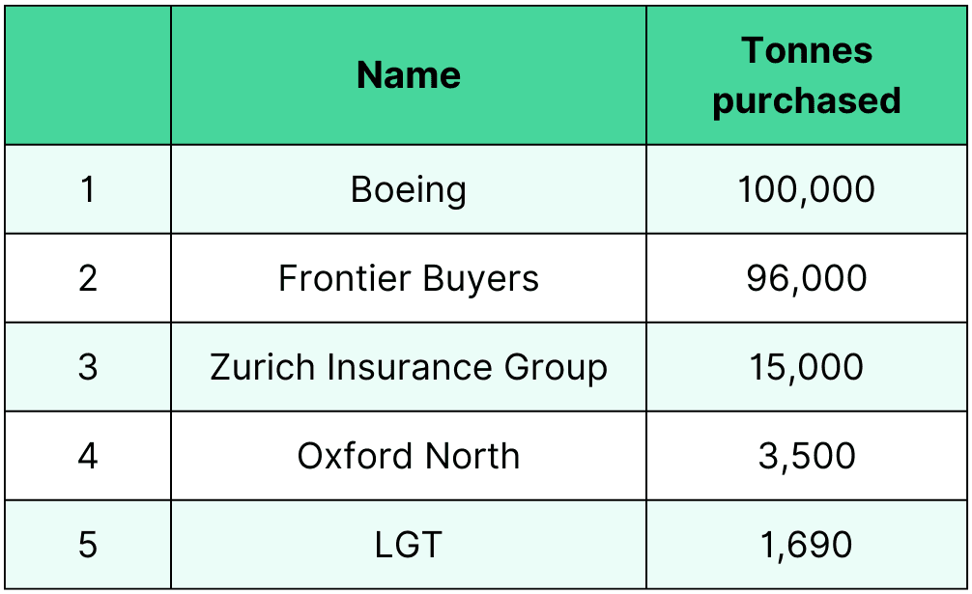Click the word purchased in the header

pyautogui.click(x=807, y=100)
